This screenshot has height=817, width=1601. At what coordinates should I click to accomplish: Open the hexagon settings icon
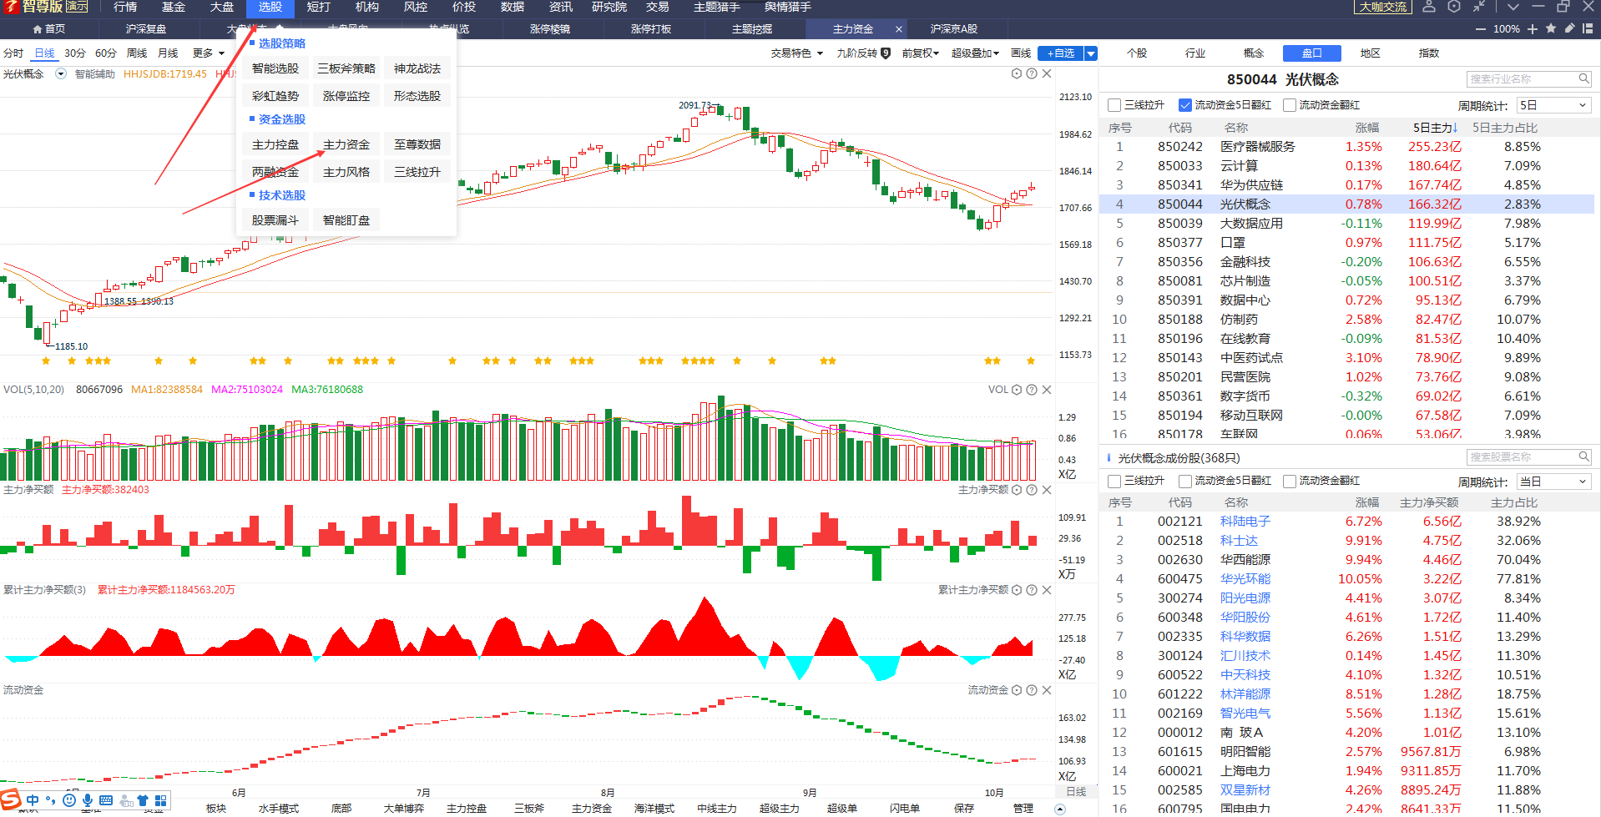tap(1454, 7)
